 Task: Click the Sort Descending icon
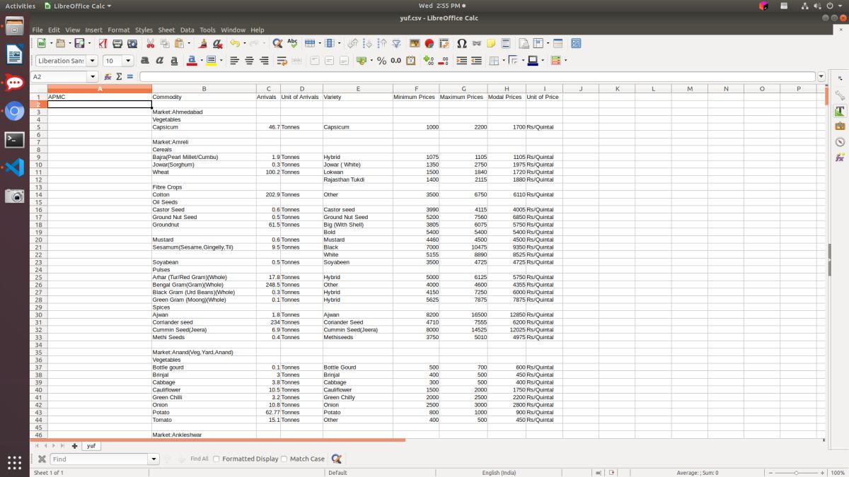click(382, 43)
